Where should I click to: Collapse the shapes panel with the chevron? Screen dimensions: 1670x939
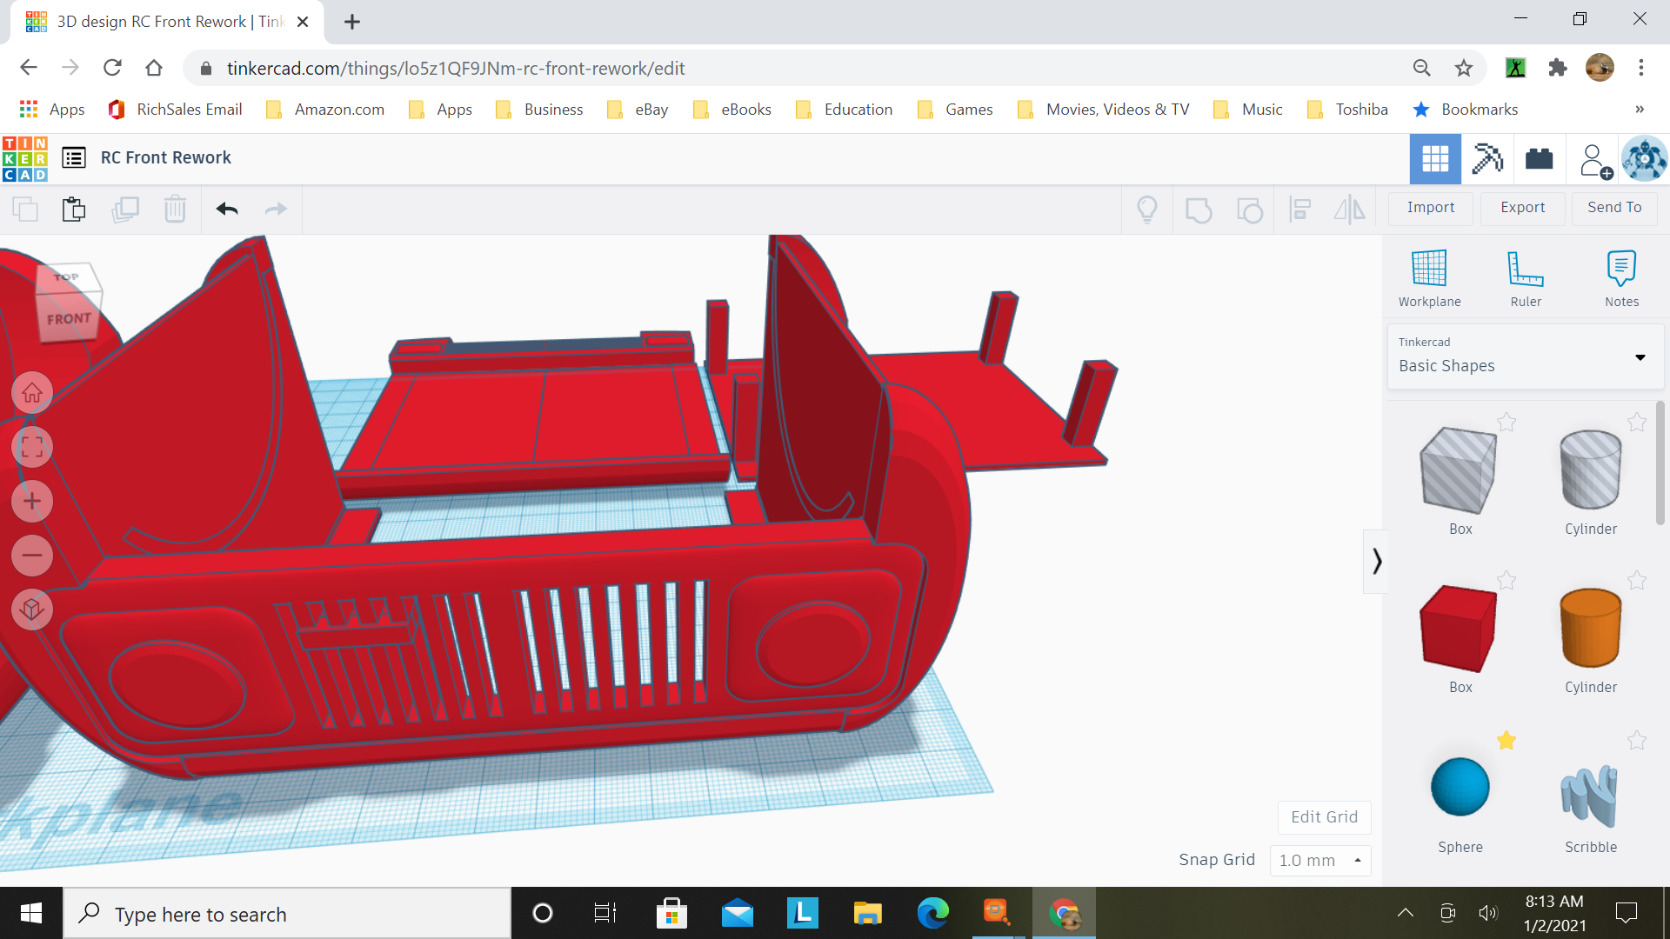pyautogui.click(x=1377, y=561)
